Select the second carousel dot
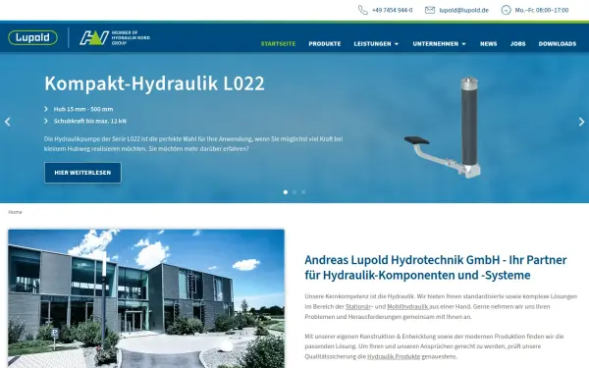Viewport: 589px width, 368px height. tap(294, 192)
